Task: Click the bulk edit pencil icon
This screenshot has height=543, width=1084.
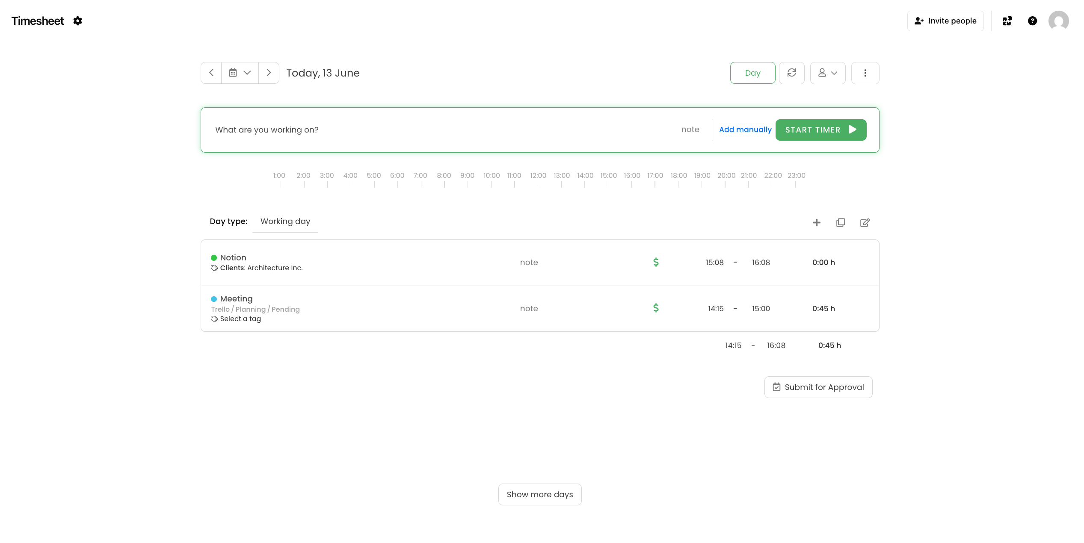Action: (865, 222)
